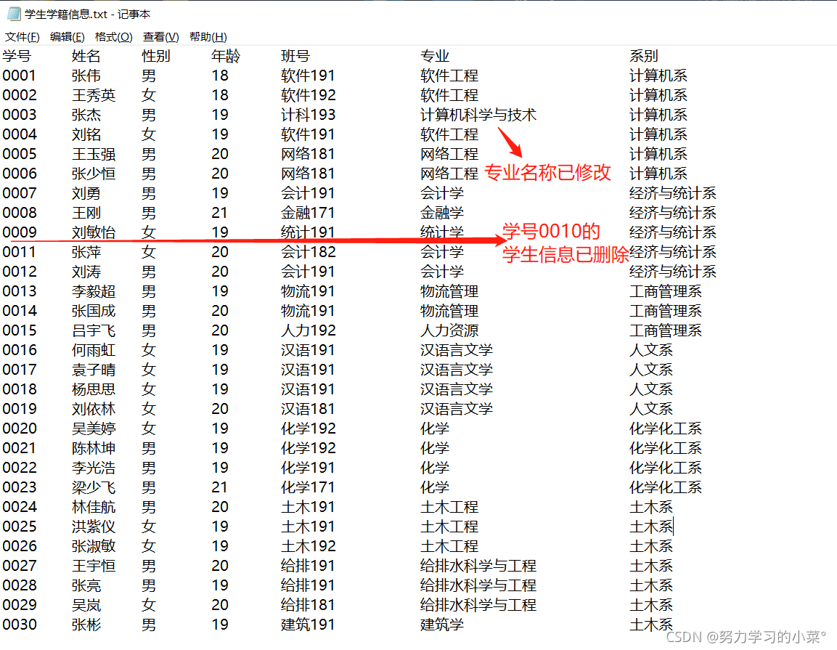Click major 人力资源
Image resolution: width=837 pixels, height=650 pixels.
click(449, 330)
